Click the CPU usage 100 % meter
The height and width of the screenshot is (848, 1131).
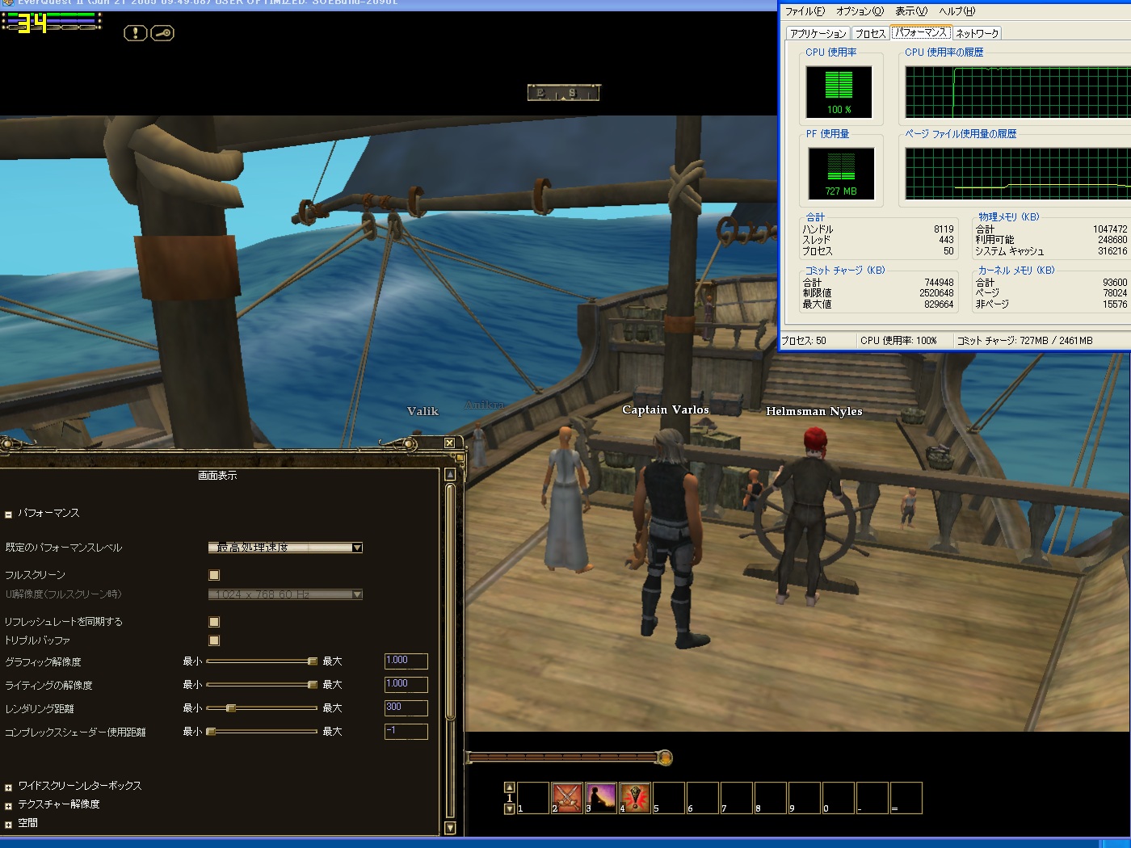coord(839,91)
